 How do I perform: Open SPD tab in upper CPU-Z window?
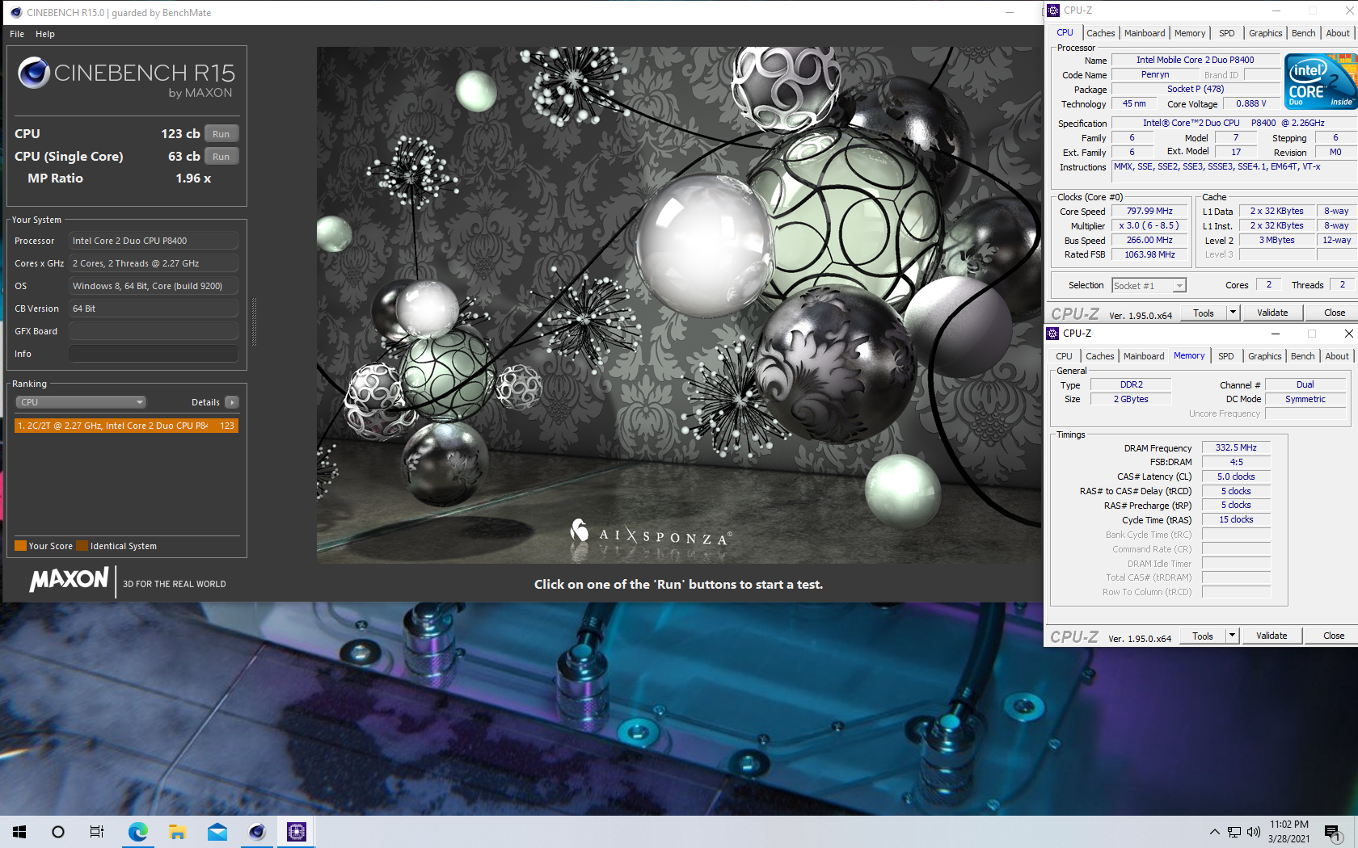click(x=1227, y=33)
